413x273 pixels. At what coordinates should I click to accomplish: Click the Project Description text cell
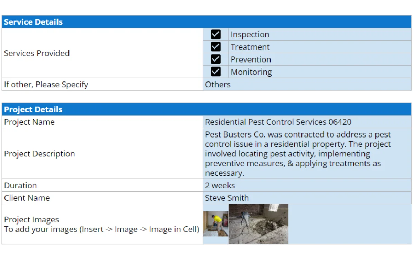click(306, 154)
